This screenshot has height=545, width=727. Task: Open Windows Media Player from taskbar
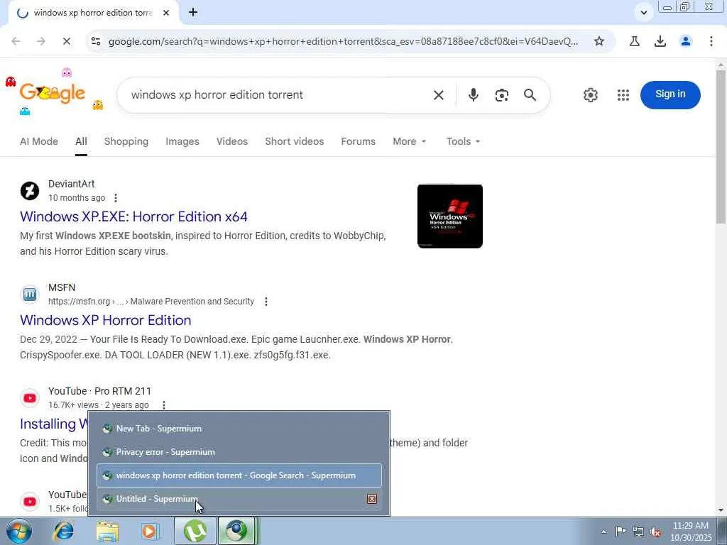pos(149,531)
